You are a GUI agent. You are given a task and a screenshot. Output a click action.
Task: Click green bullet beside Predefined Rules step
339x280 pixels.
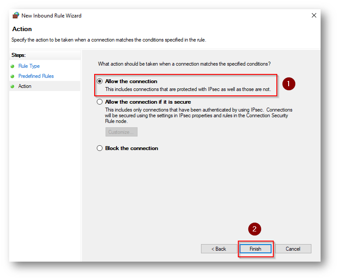pyautogui.click(x=12, y=76)
